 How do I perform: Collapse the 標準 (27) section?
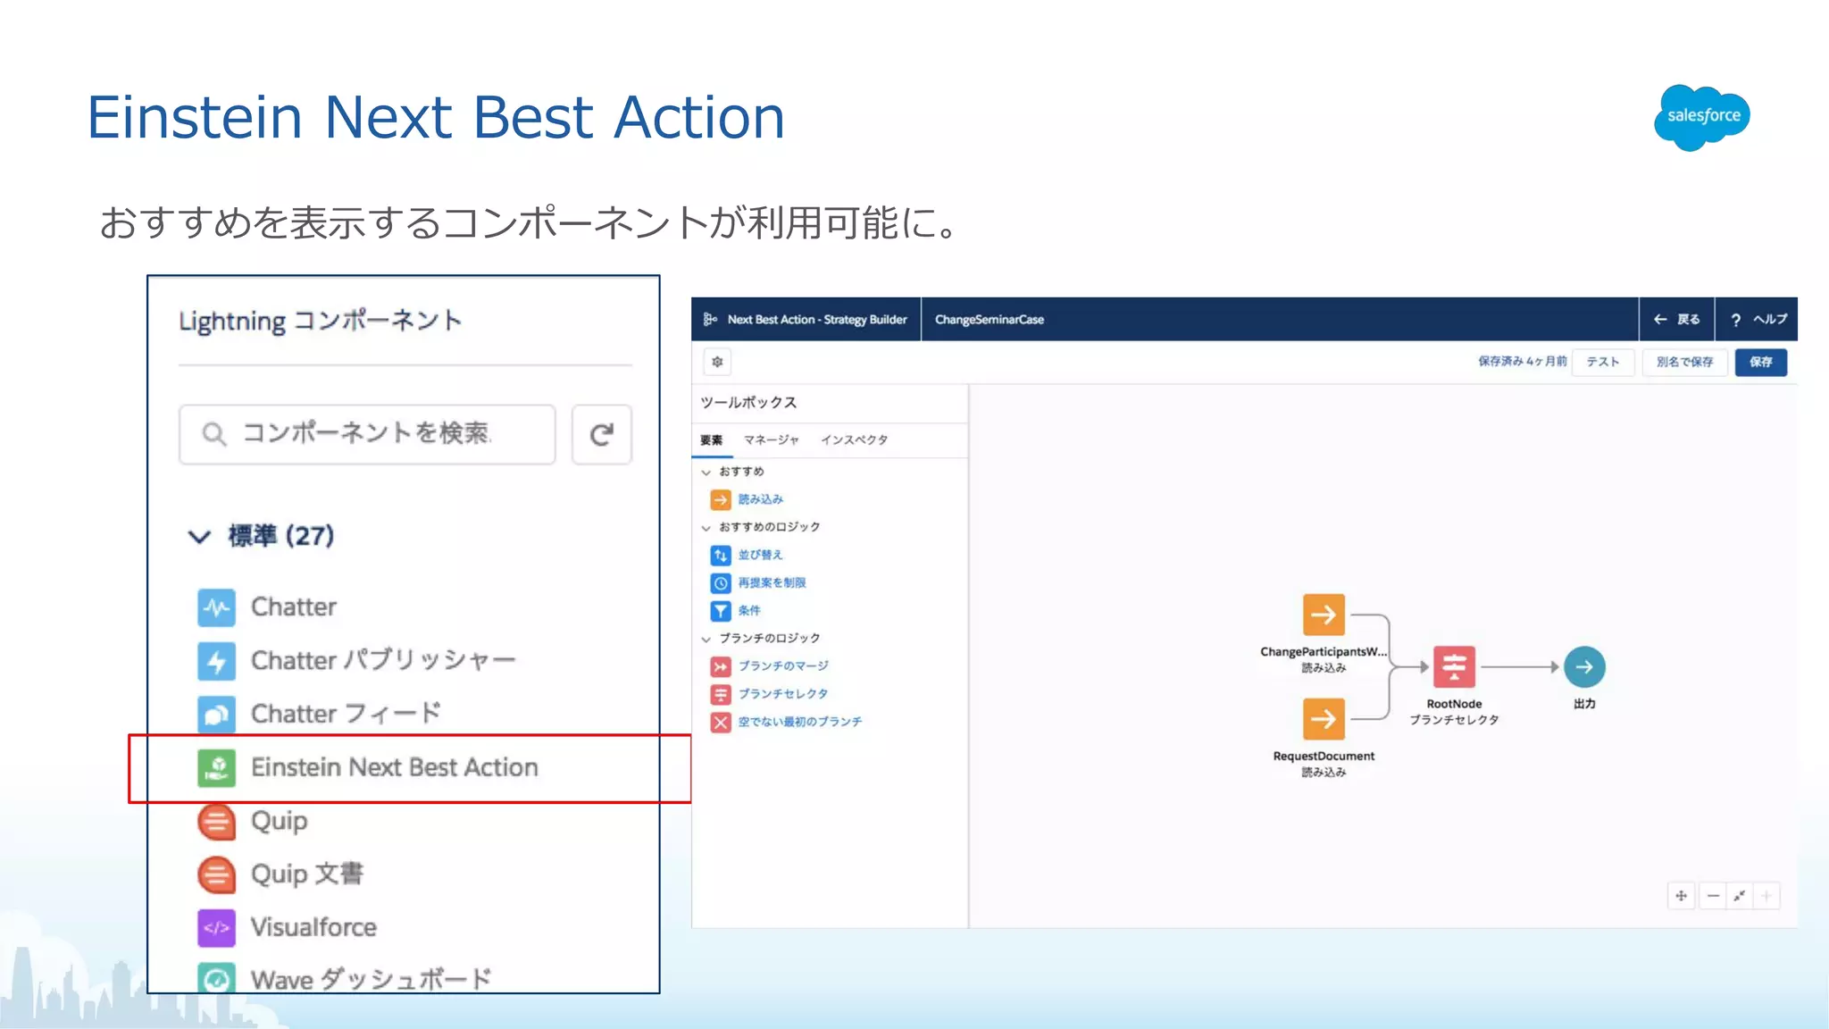199,536
